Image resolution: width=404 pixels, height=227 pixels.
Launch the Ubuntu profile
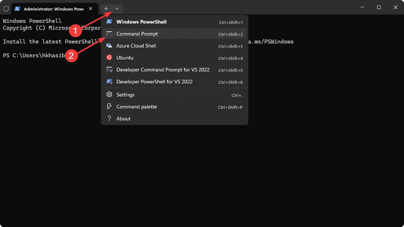[174, 58]
